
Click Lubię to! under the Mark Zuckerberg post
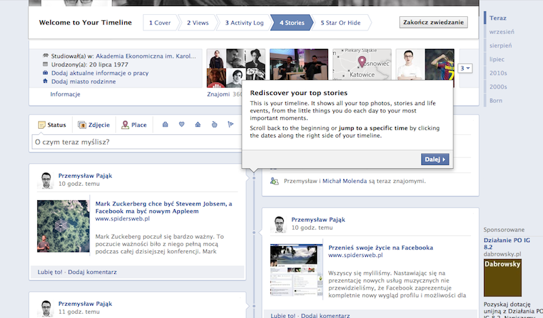[x=50, y=272]
